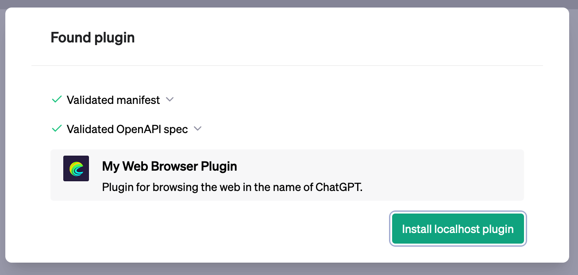Click the checkmark next to Validated OpenAPI spec

click(x=56, y=129)
